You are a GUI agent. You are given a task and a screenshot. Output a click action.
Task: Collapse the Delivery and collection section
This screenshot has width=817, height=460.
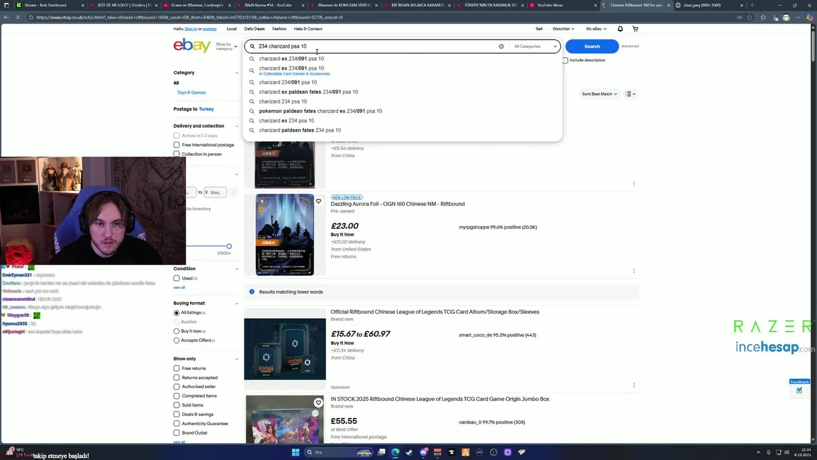[x=237, y=126]
